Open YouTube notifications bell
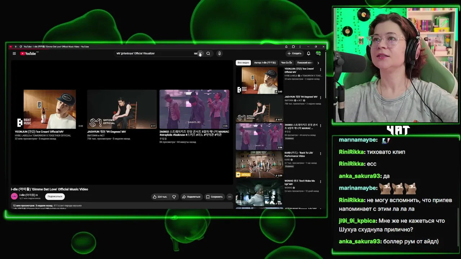Viewport: 461px width, 259px height. click(x=309, y=54)
